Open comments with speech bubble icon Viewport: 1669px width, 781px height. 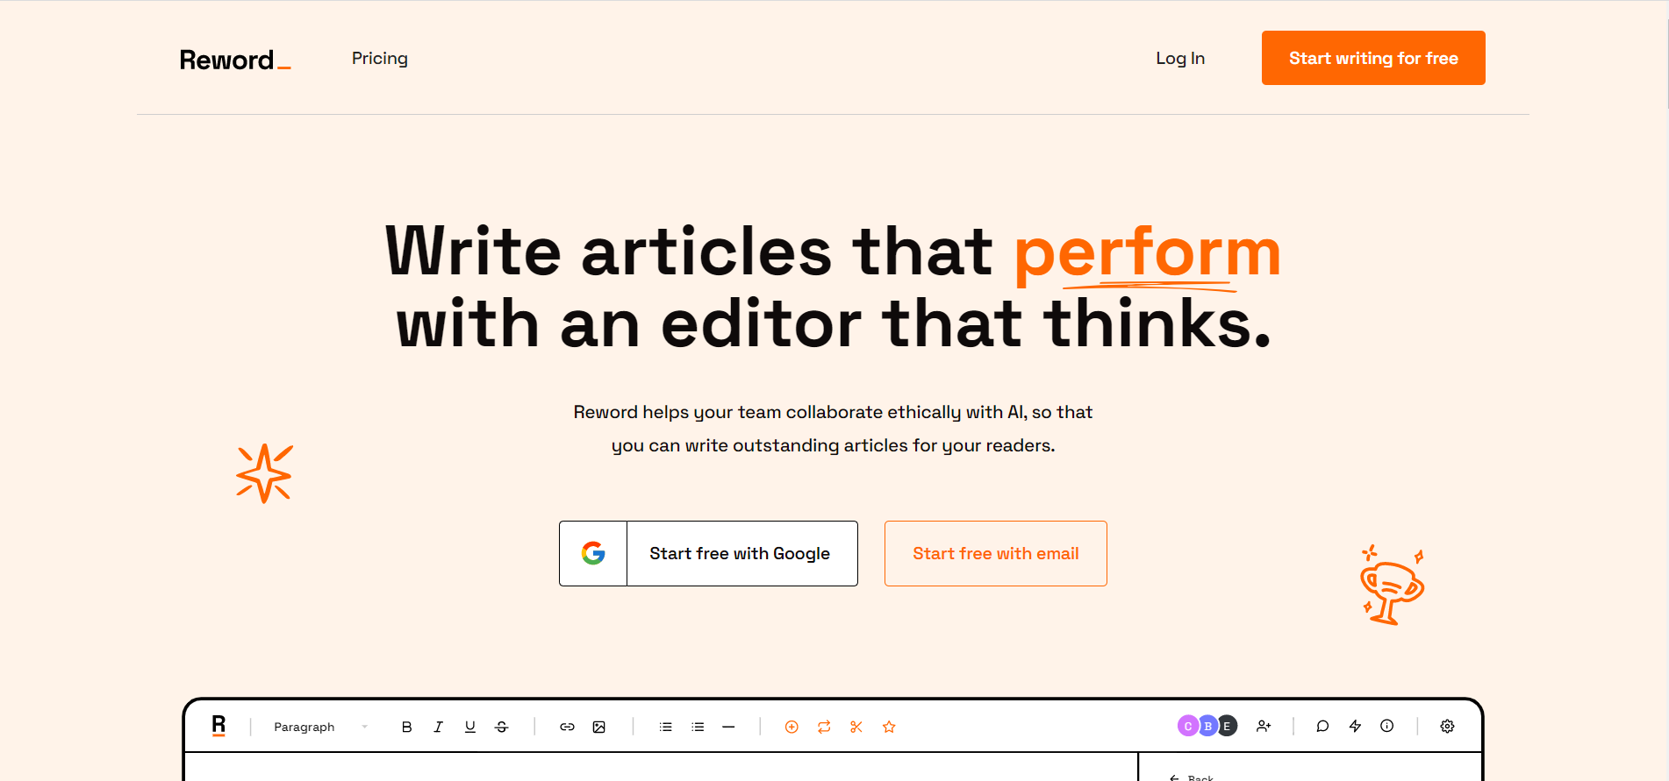click(1322, 726)
